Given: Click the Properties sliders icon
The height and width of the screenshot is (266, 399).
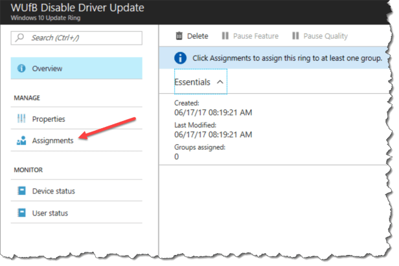Looking at the screenshot, I should [21, 118].
